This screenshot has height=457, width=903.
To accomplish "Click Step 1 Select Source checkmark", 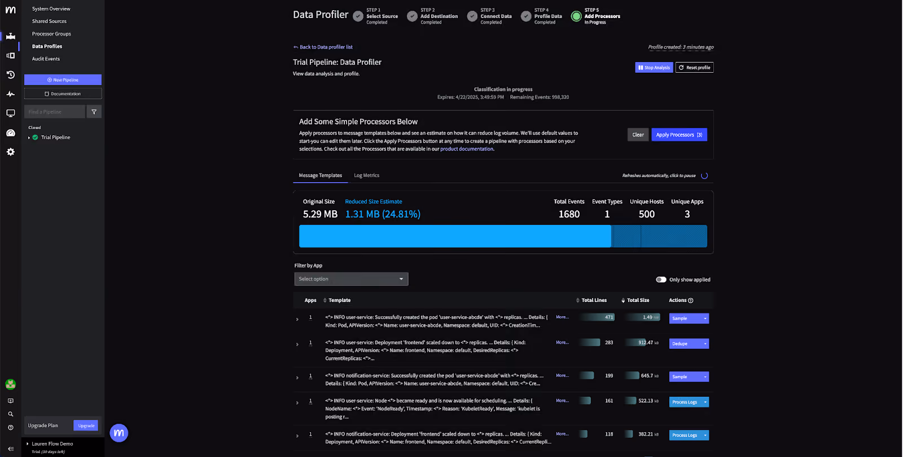I will click(358, 16).
